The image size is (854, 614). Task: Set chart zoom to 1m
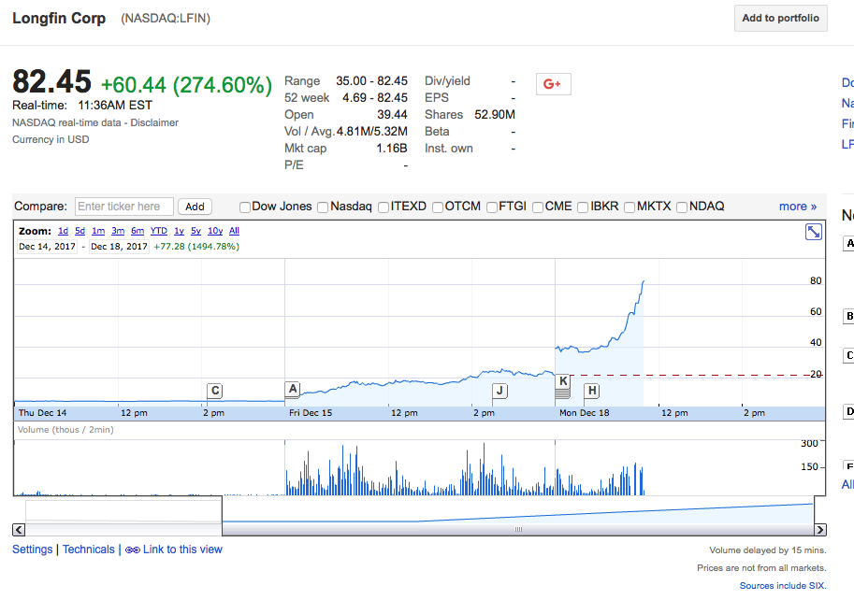(98, 231)
